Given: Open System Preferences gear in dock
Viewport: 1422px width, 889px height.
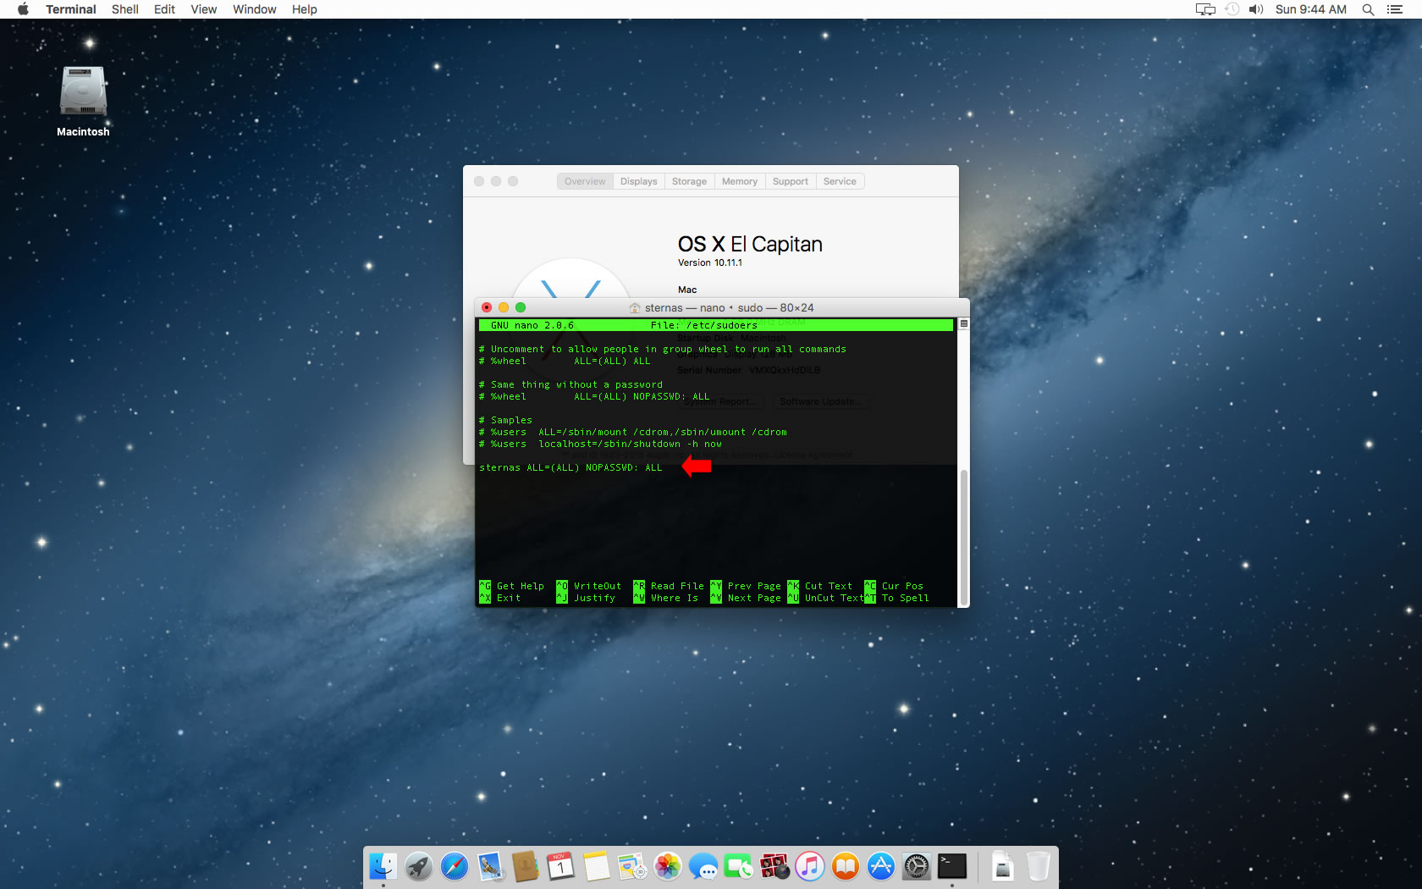Looking at the screenshot, I should pos(917,866).
